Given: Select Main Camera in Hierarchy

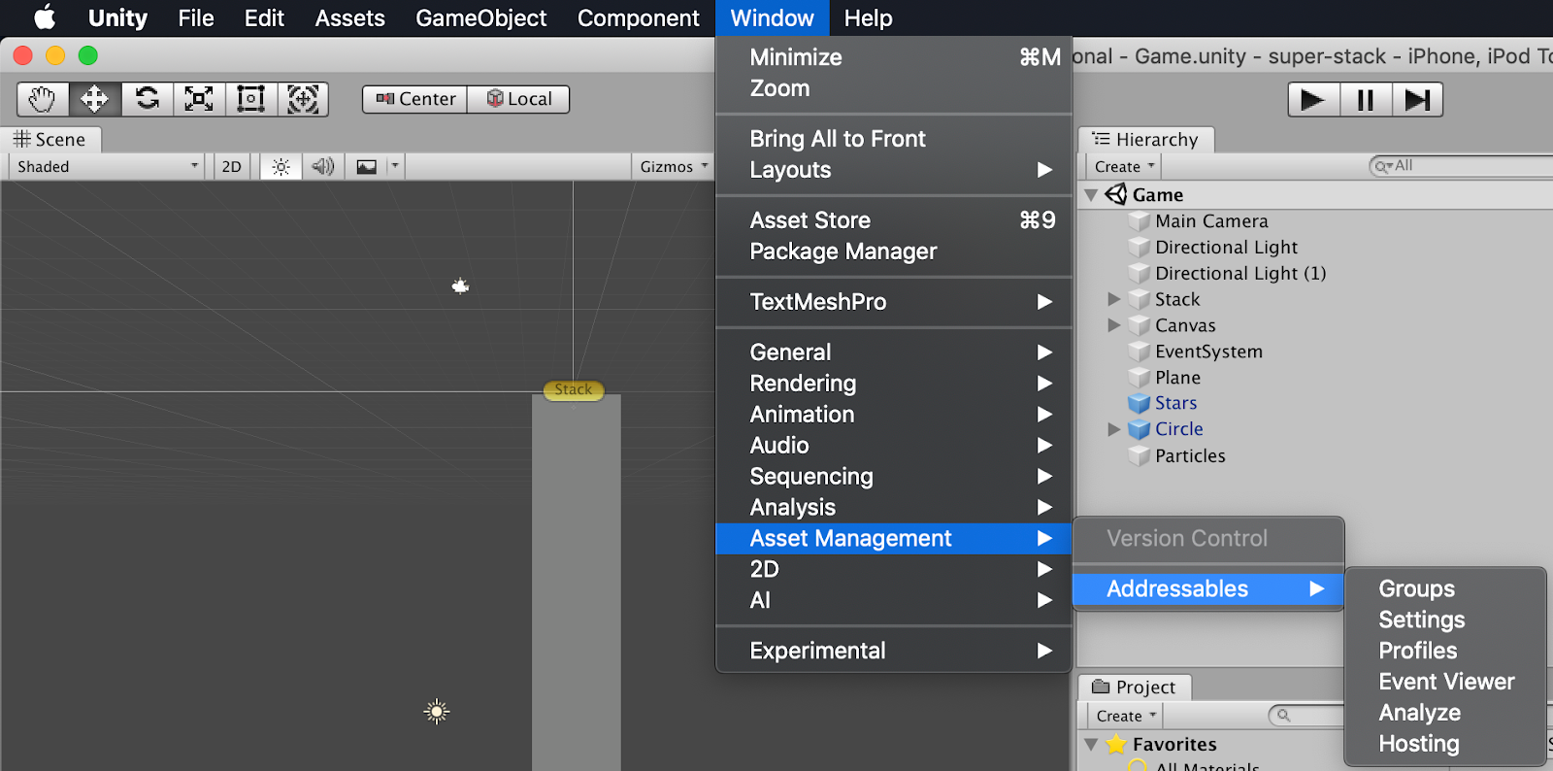Looking at the screenshot, I should click(x=1211, y=221).
